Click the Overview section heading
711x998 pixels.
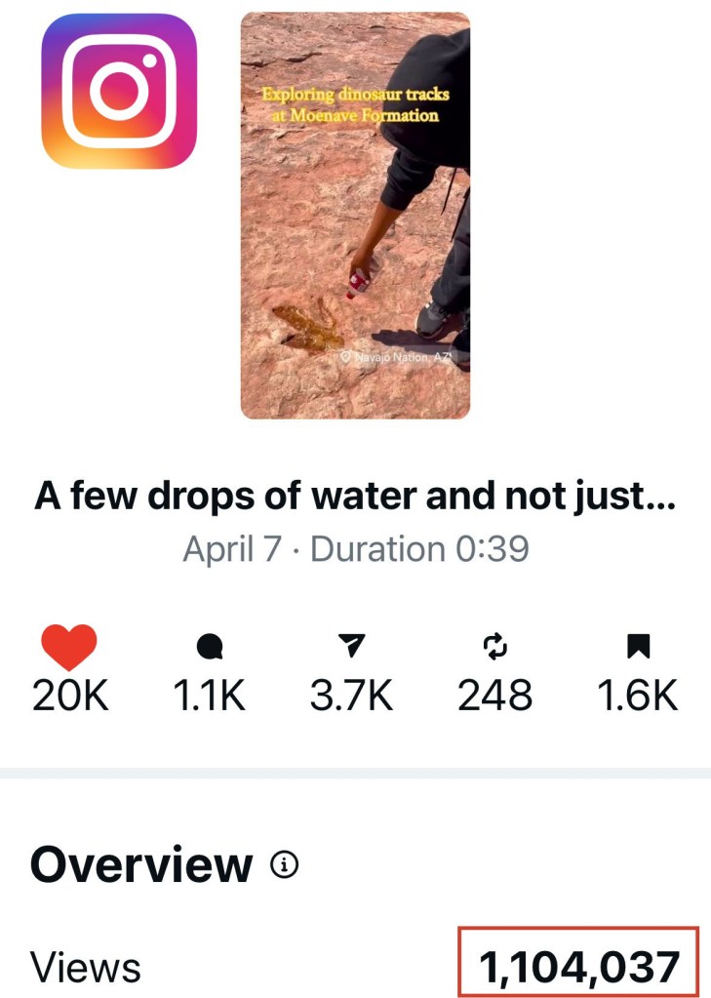[x=141, y=864]
